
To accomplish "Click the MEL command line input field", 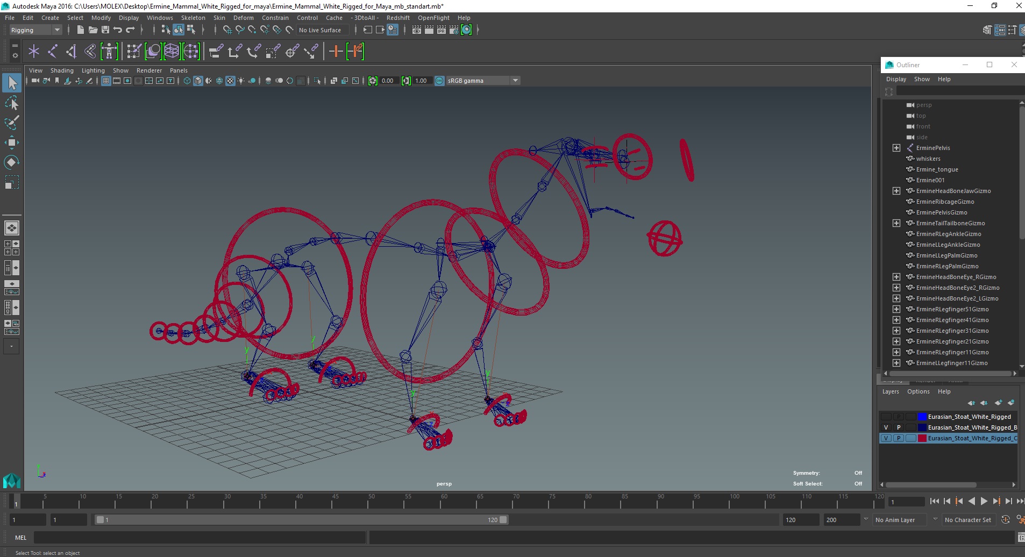I will click(199, 538).
